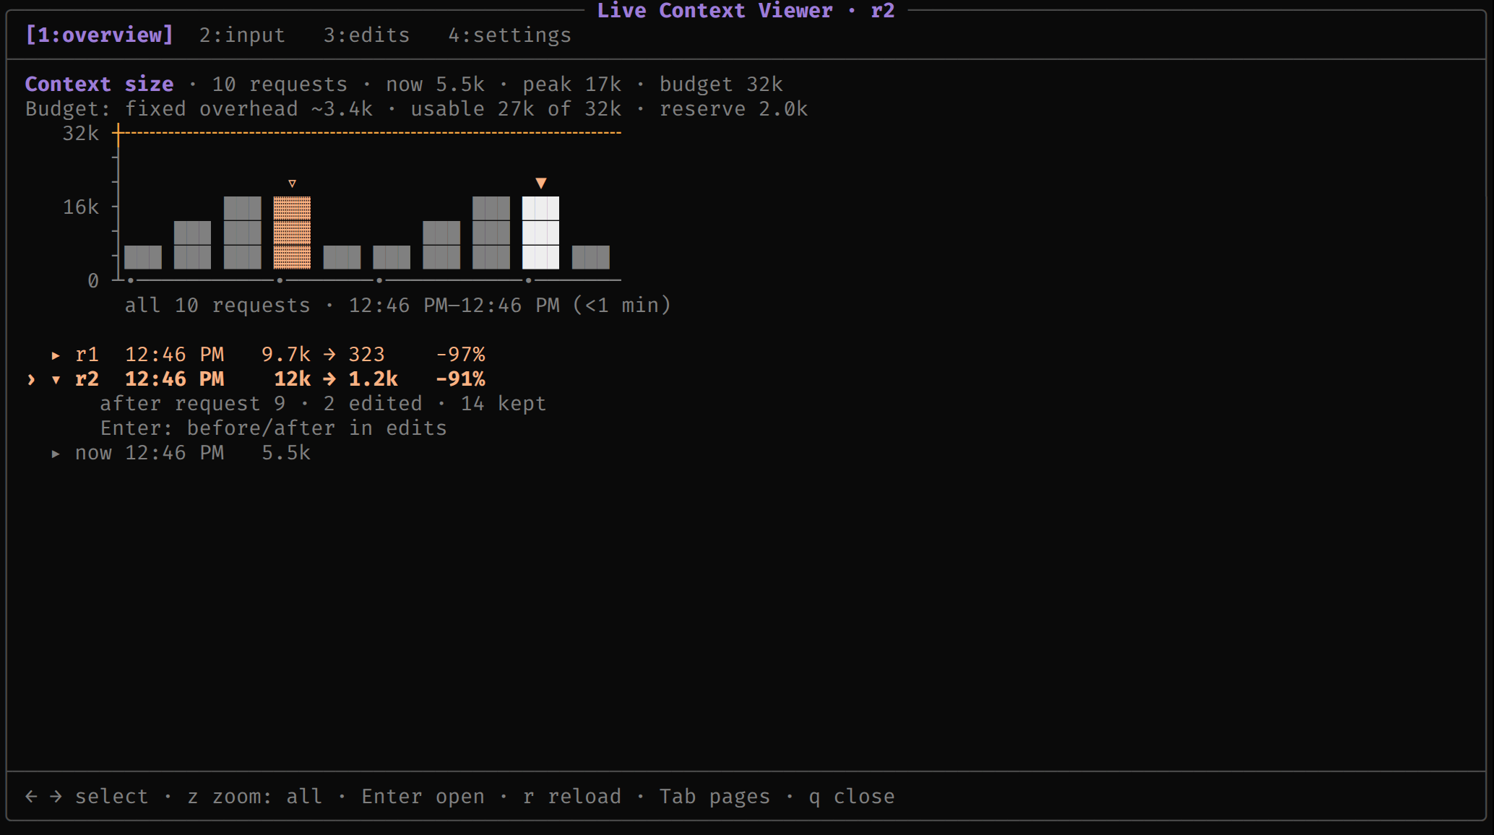Select the orange dotted r1 bar
This screenshot has width=1494, height=835.
click(292, 233)
